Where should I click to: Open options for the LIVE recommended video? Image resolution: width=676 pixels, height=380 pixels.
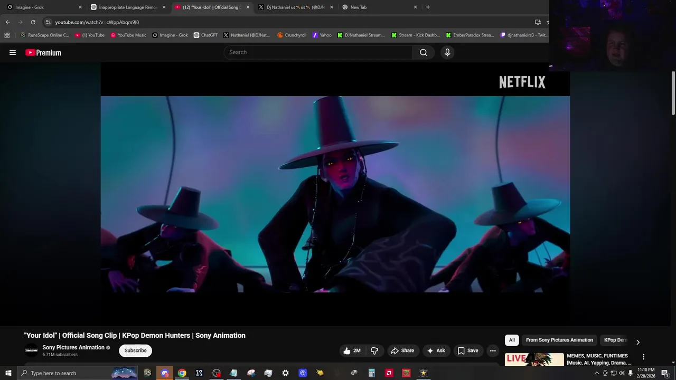[643, 357]
